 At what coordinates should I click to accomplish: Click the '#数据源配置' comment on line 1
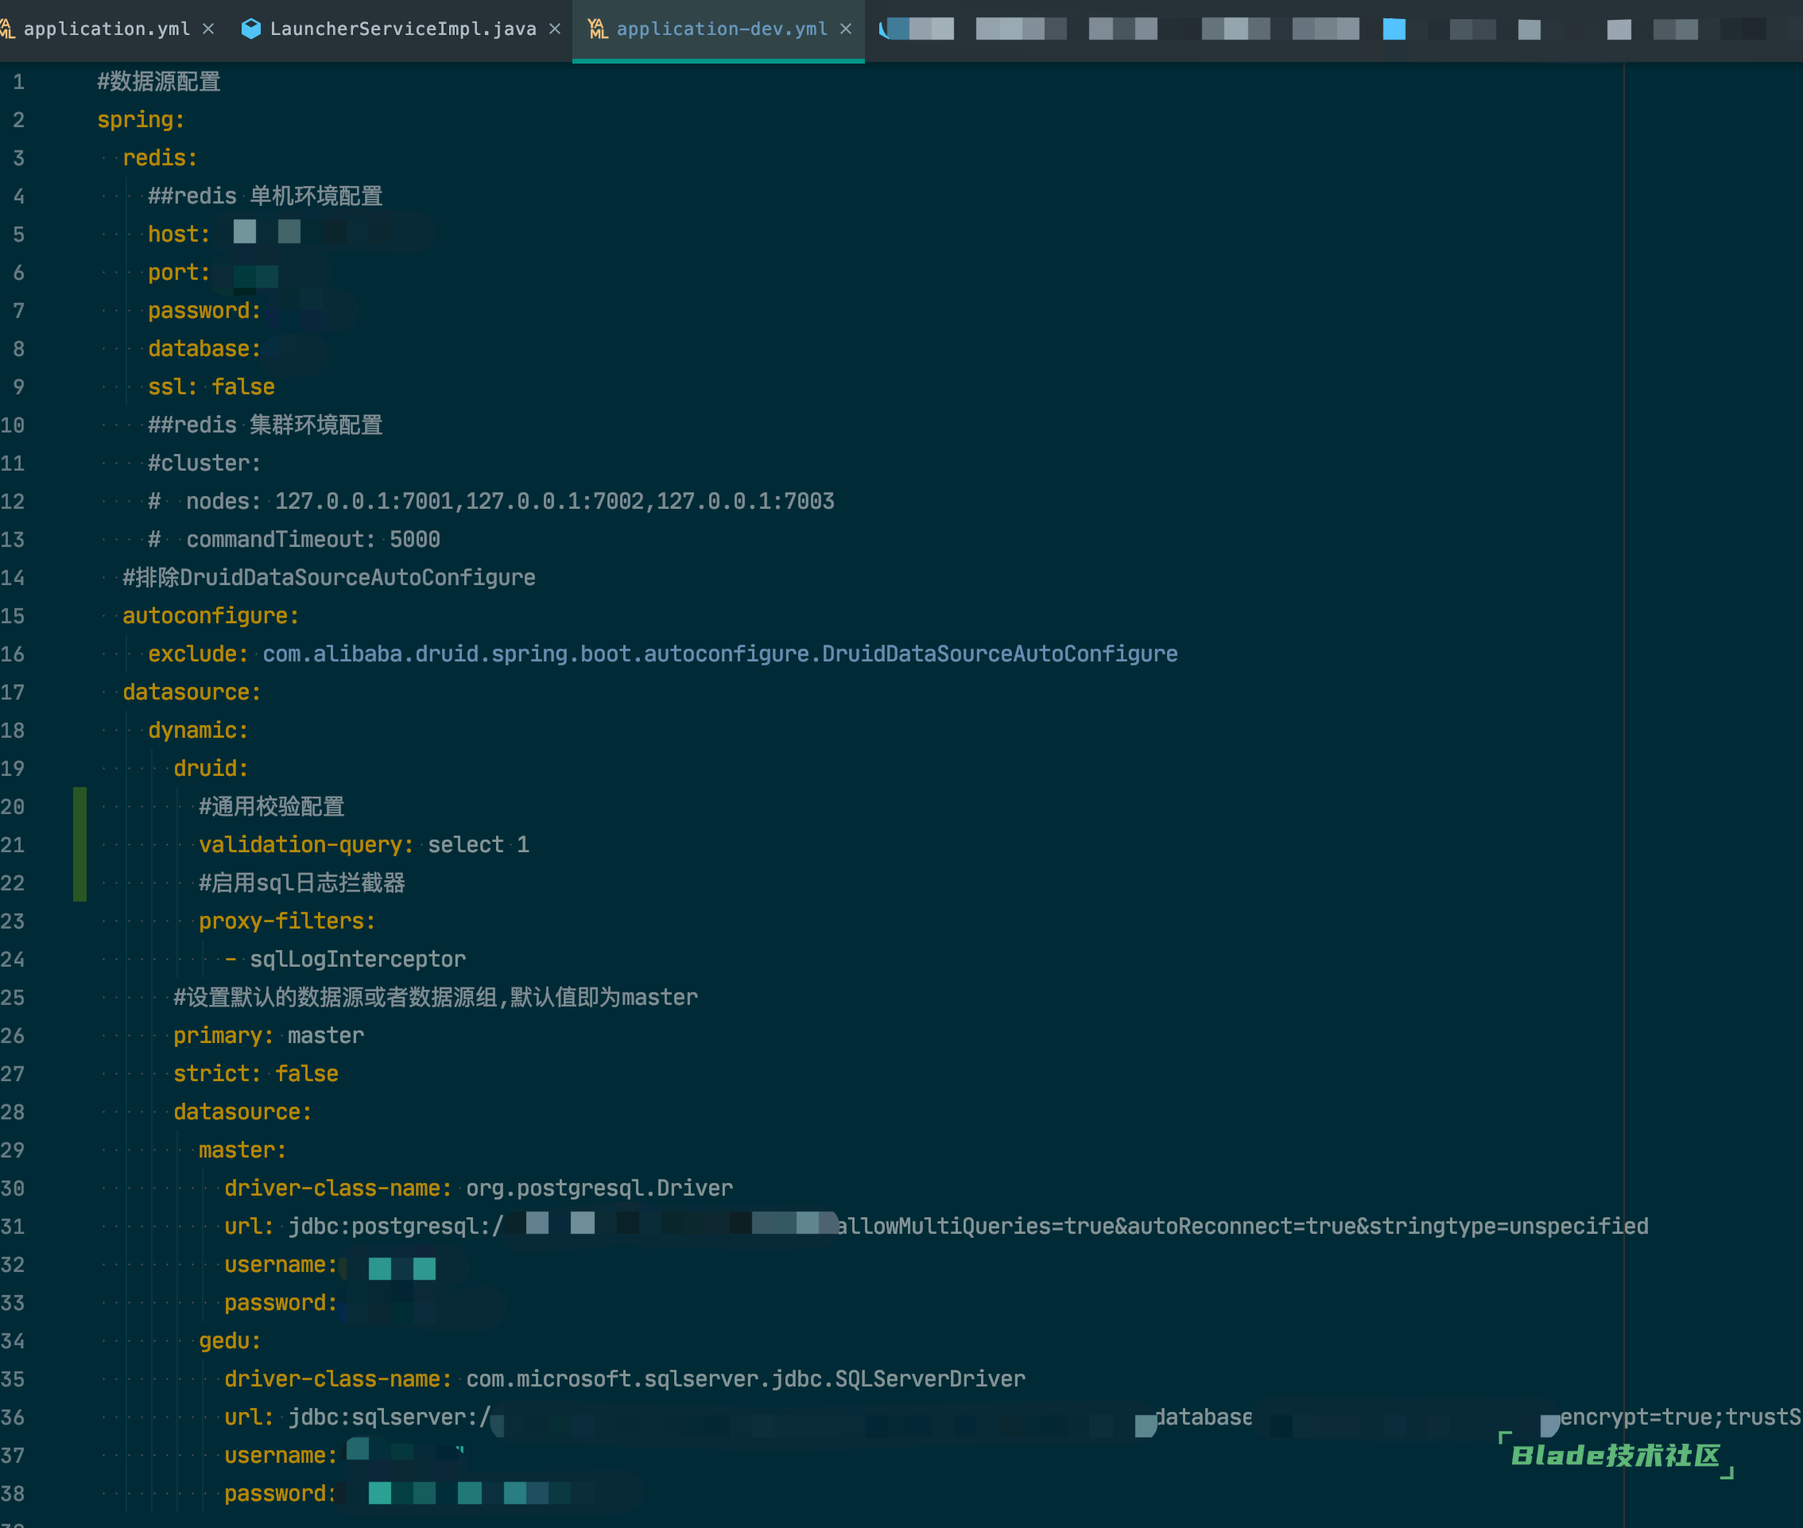click(x=159, y=81)
